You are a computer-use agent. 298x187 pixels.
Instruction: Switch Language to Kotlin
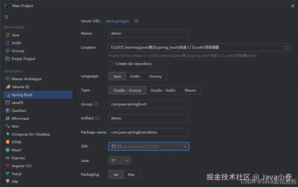135,76
